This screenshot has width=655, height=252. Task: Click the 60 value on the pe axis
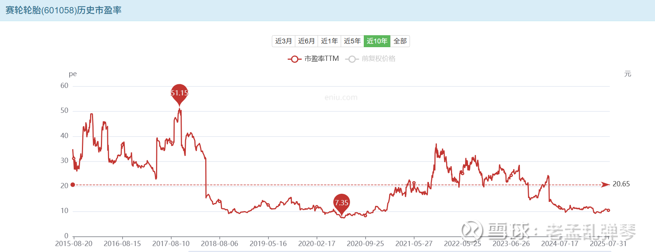pos(64,86)
